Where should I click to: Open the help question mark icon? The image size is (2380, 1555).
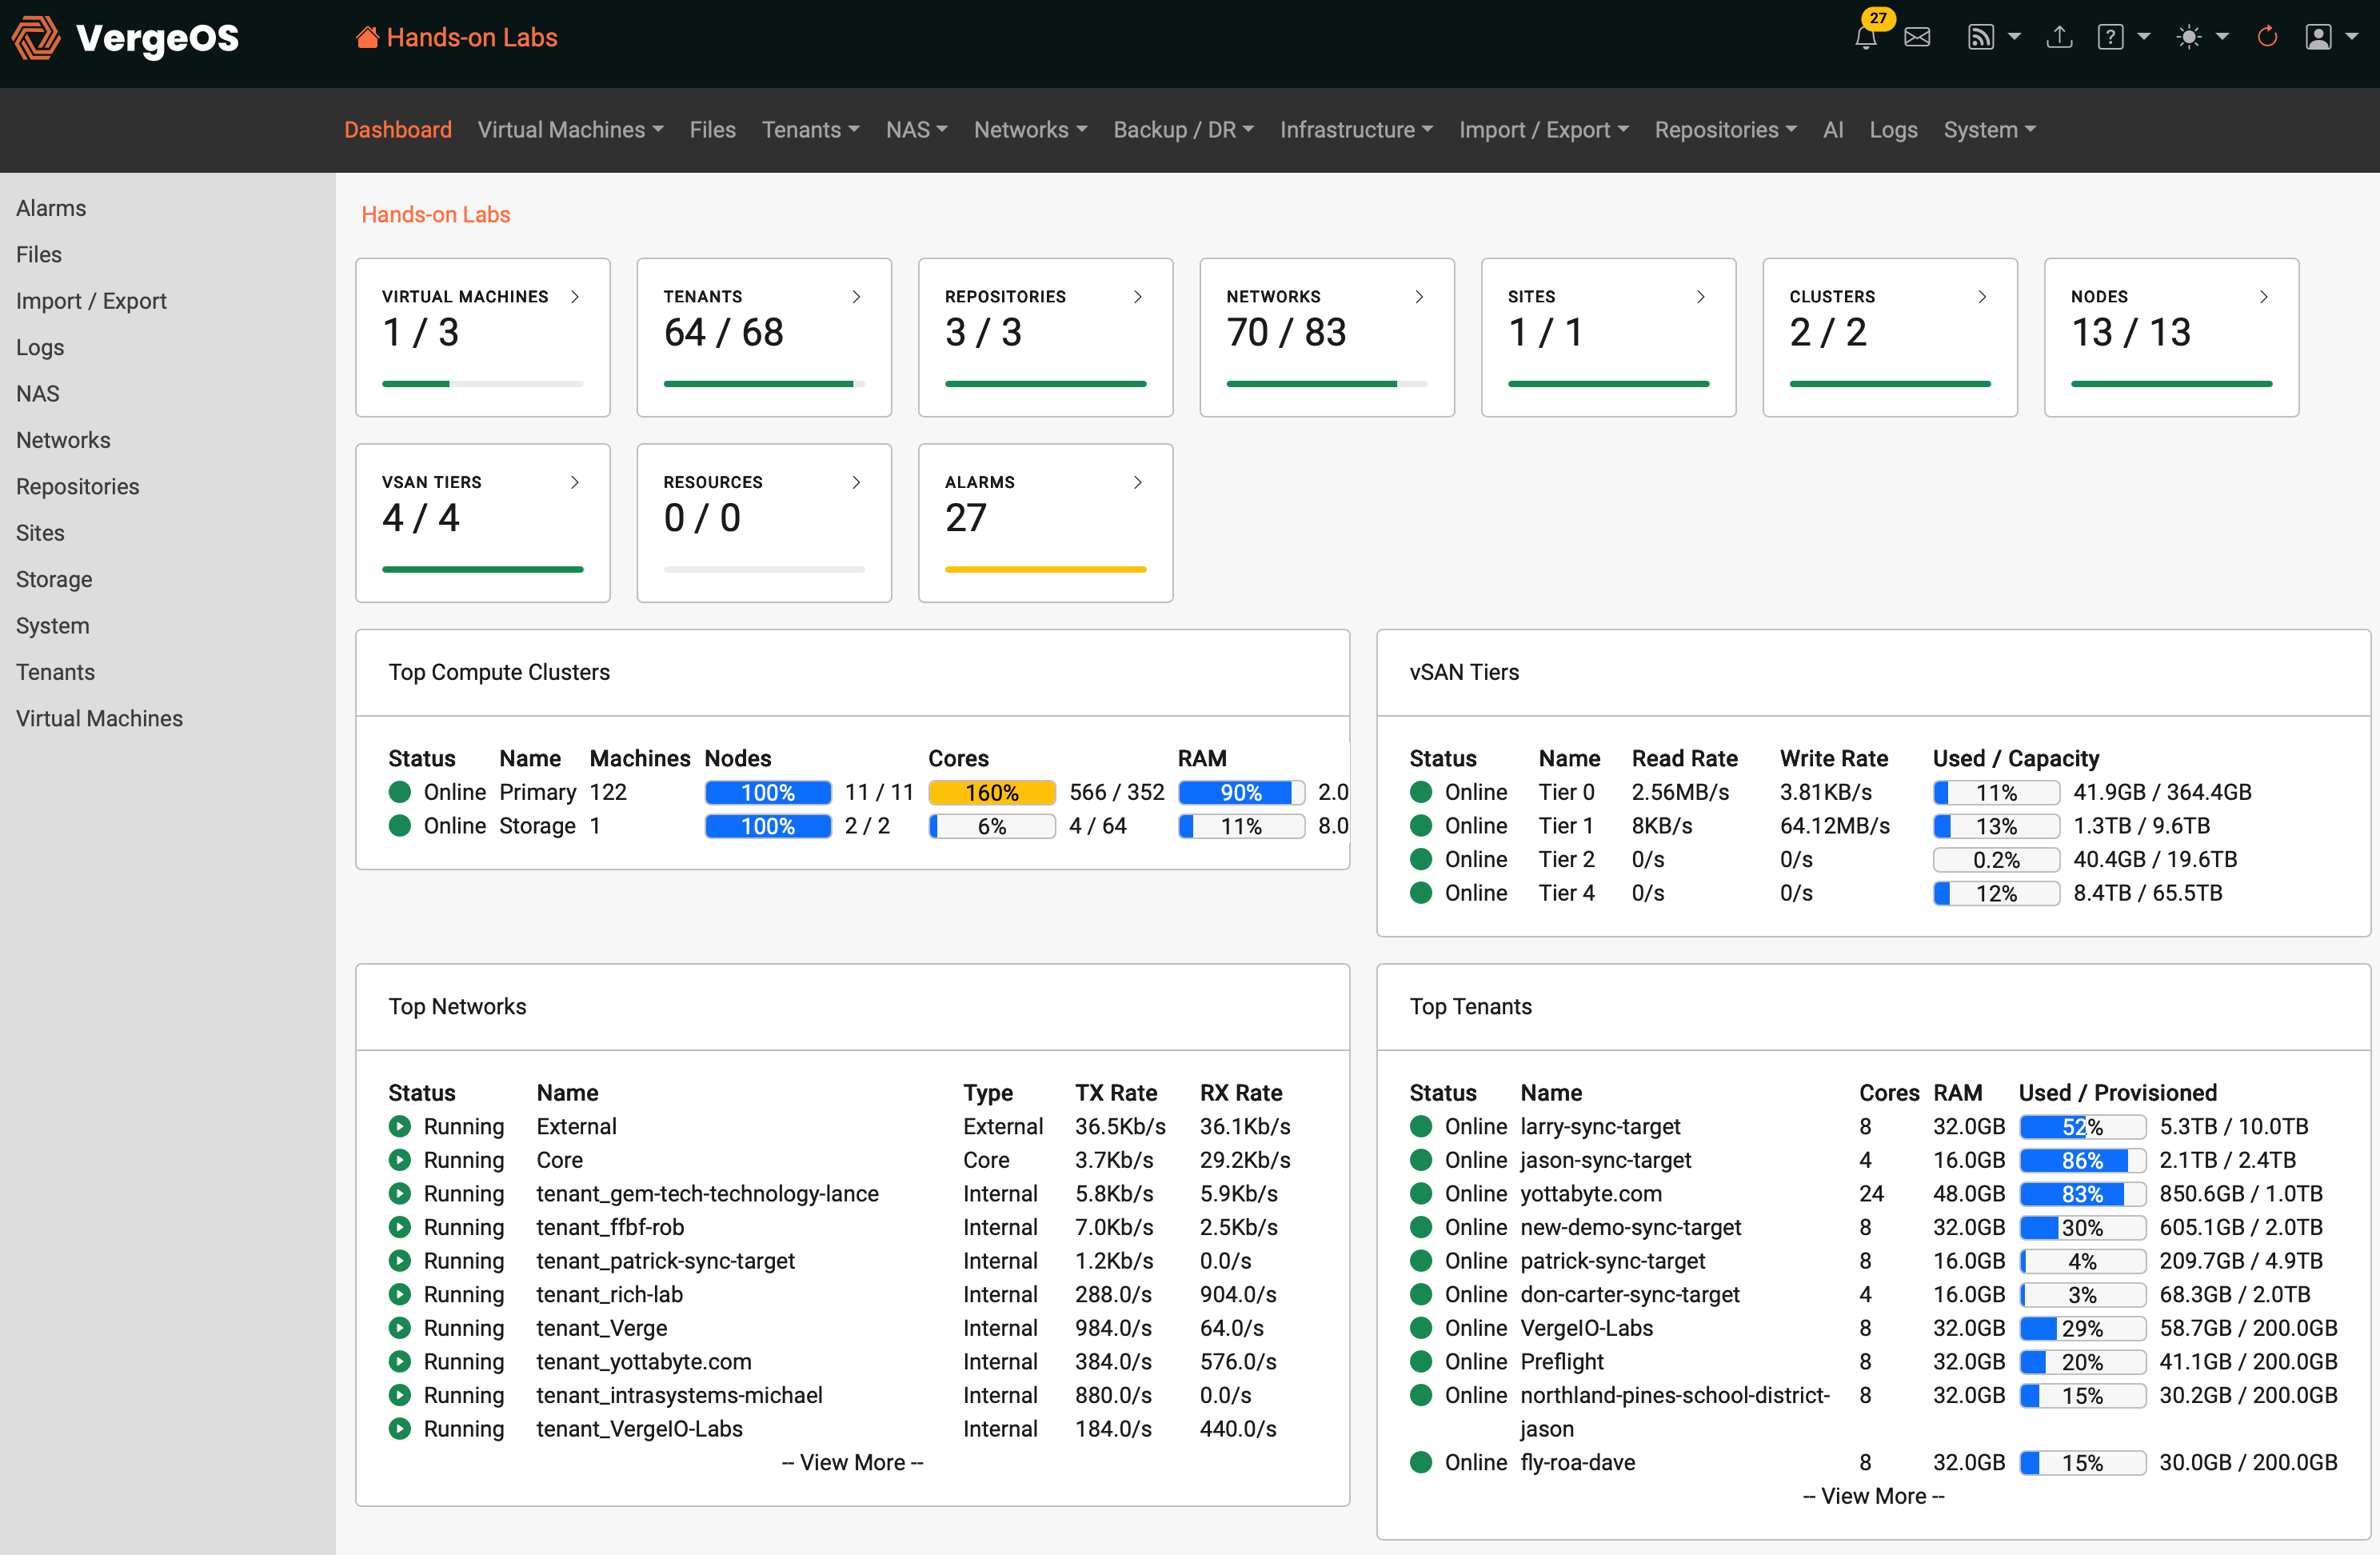click(2110, 37)
